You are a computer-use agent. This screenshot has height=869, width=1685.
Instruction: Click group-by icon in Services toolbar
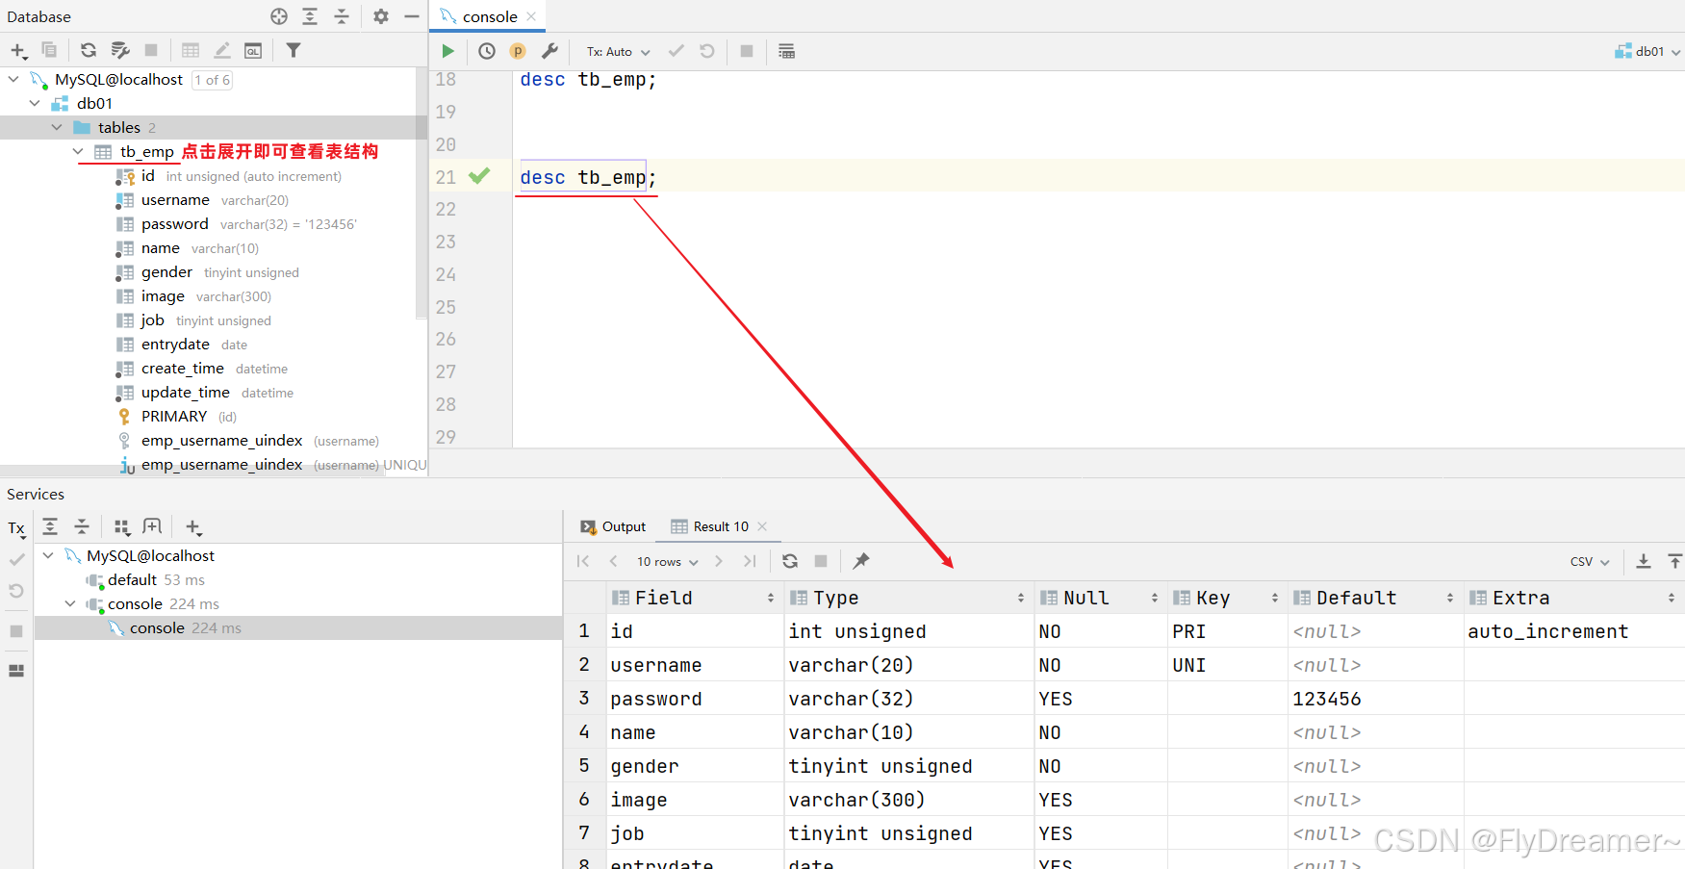(x=121, y=526)
